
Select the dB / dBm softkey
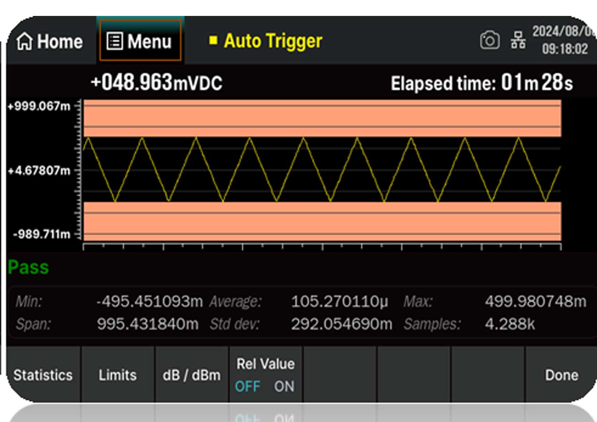click(x=191, y=375)
